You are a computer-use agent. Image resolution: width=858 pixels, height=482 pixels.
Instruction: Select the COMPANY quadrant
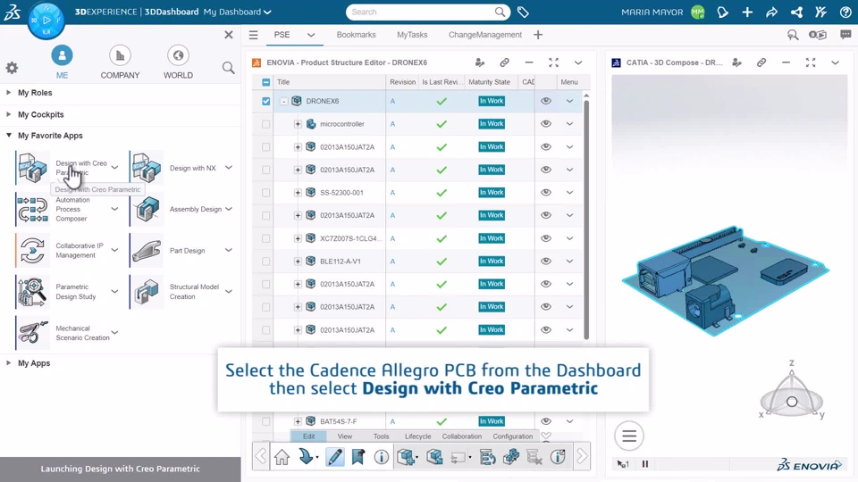click(x=120, y=62)
